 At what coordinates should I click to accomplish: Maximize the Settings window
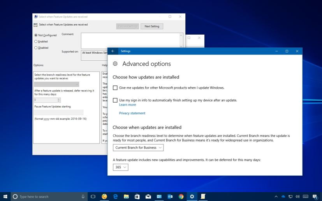point(287,51)
